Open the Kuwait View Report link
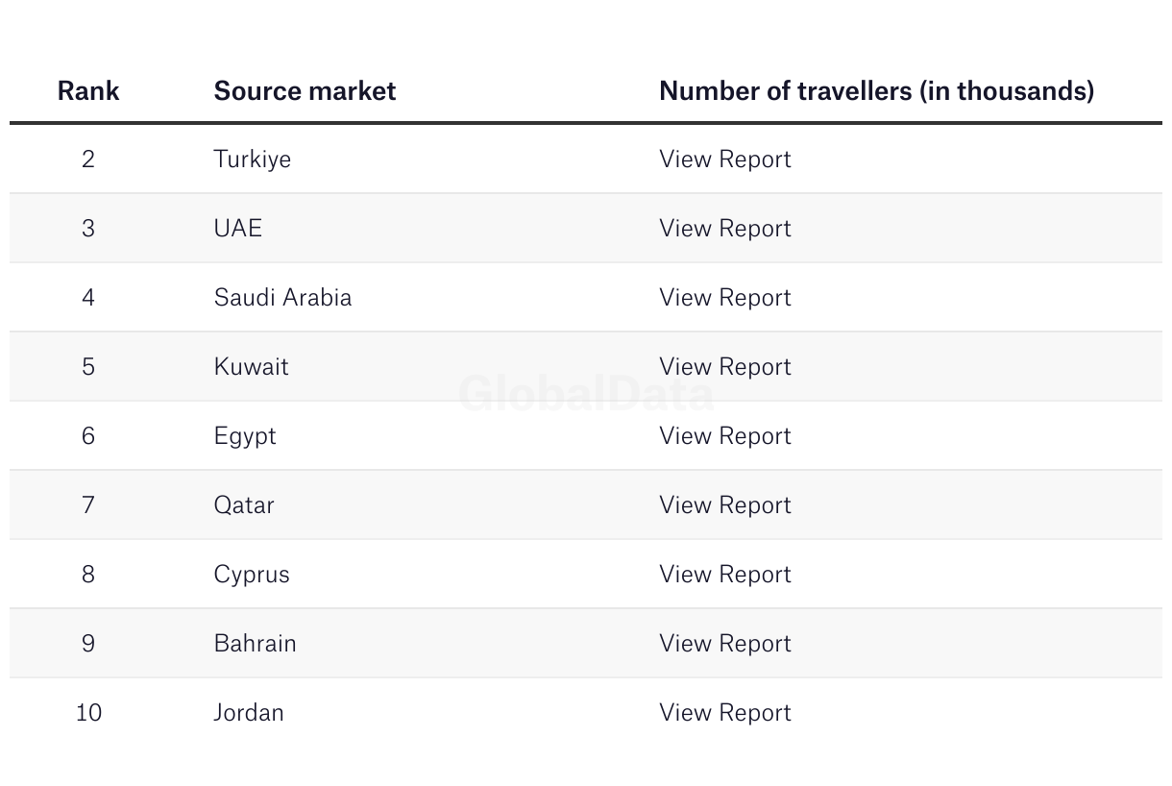The image size is (1172, 786). point(724,367)
